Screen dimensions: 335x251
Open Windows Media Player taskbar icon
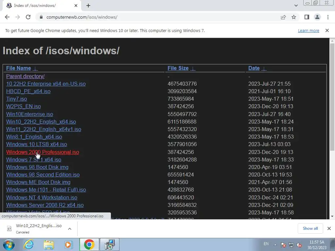(68, 244)
